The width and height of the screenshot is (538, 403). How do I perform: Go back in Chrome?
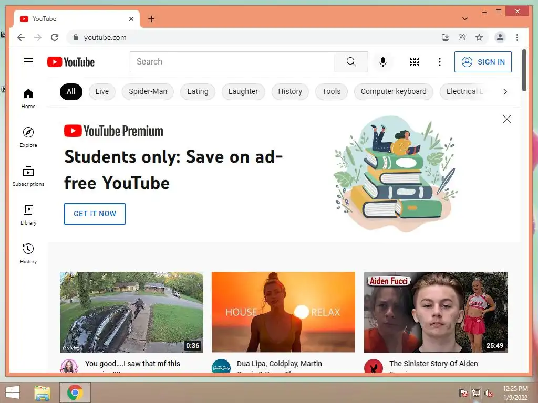tap(21, 37)
